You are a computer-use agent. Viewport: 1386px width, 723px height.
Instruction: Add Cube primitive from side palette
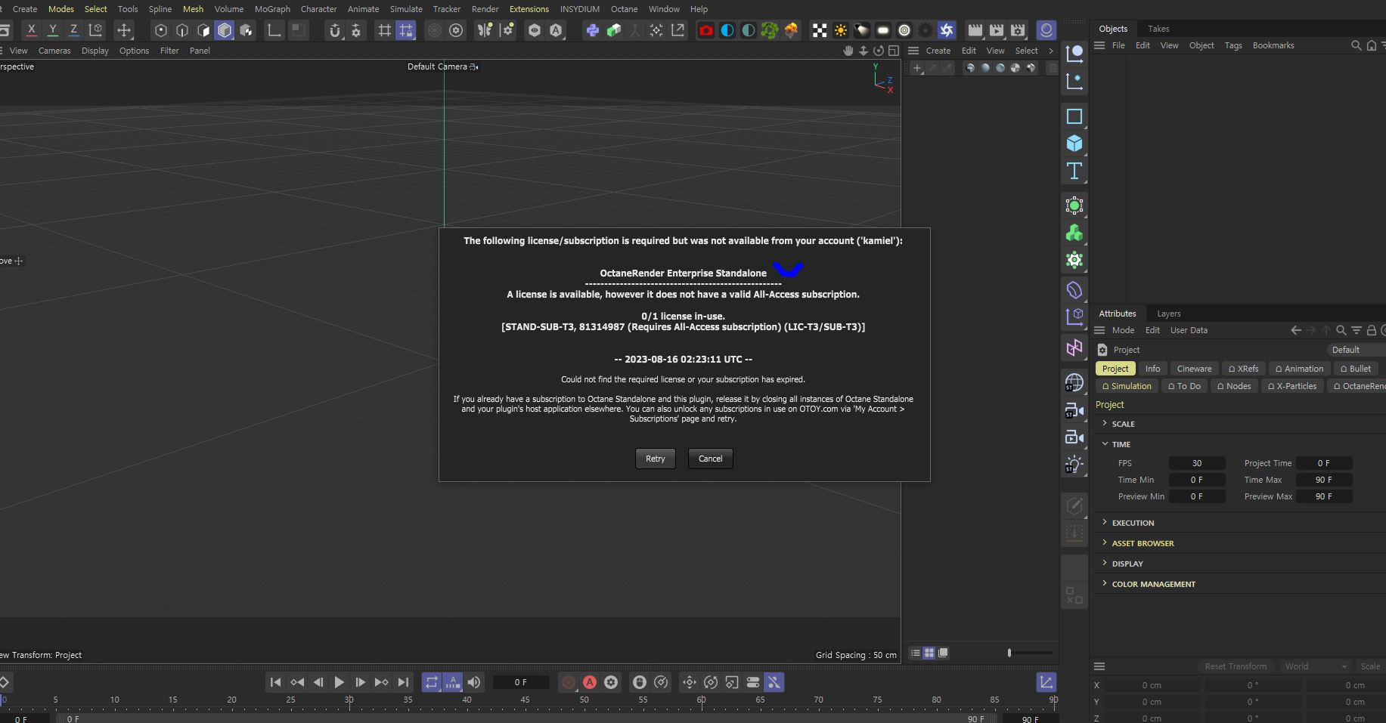[1074, 143]
